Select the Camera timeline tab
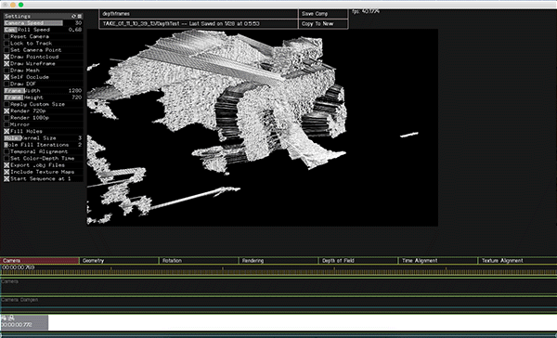This screenshot has width=557, height=338. click(39, 261)
